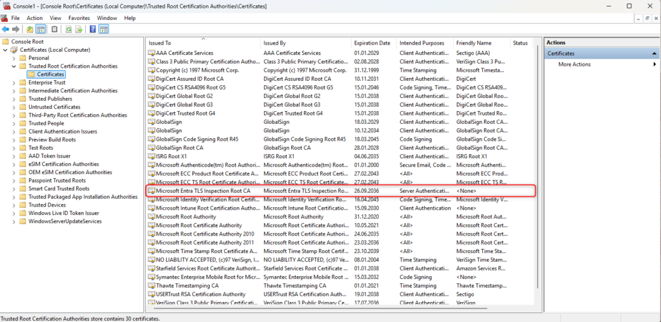661x322 pixels.
Task: Click the Export List toolbar icon
Action: [78, 29]
